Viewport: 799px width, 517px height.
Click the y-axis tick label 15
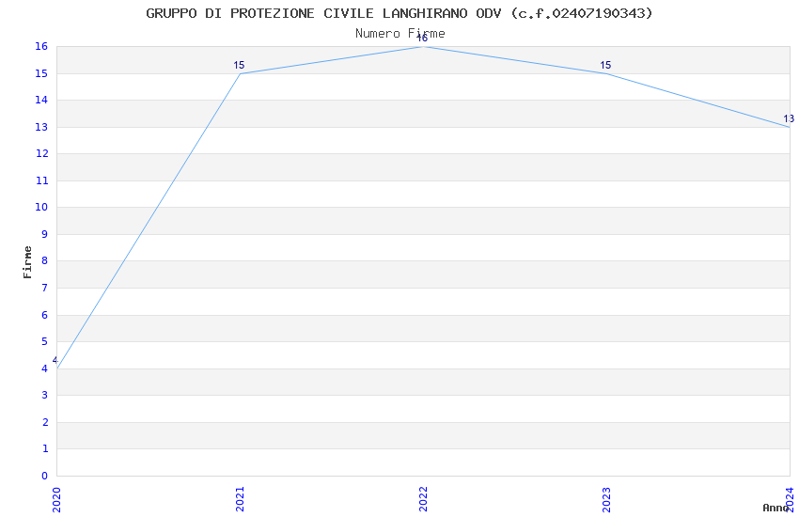[x=41, y=73]
